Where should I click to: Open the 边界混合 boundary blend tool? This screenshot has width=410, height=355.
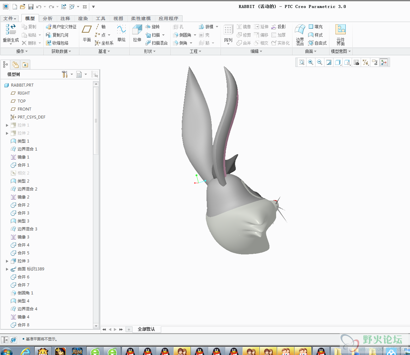(300, 34)
